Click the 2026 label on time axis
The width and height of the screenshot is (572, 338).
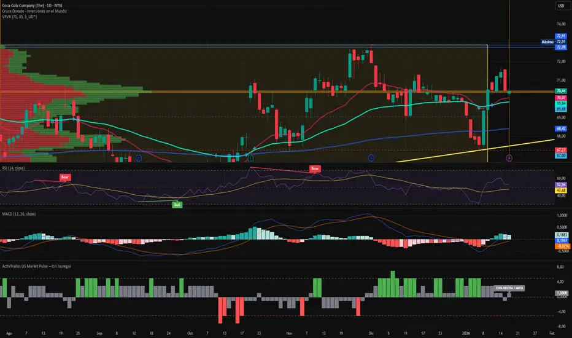tap(466, 333)
